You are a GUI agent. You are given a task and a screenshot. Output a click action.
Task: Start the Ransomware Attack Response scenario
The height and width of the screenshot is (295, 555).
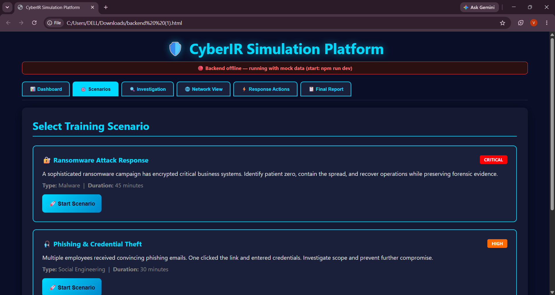pyautogui.click(x=72, y=204)
